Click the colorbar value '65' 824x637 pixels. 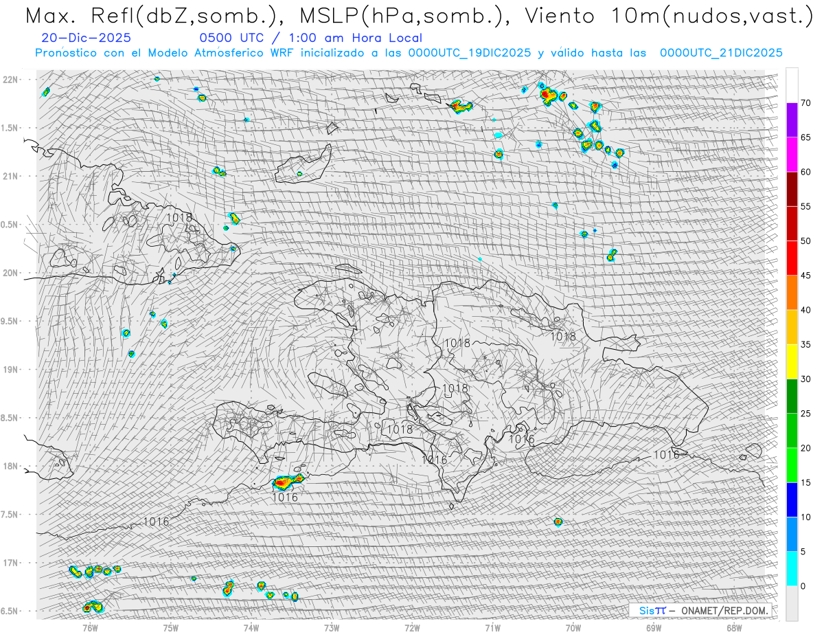click(805, 137)
